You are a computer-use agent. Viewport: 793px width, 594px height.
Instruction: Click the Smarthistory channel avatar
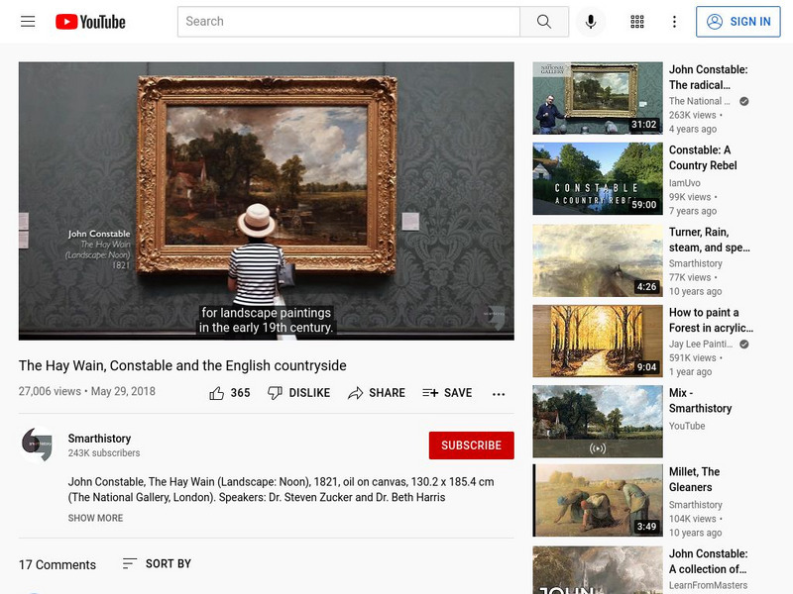click(39, 445)
